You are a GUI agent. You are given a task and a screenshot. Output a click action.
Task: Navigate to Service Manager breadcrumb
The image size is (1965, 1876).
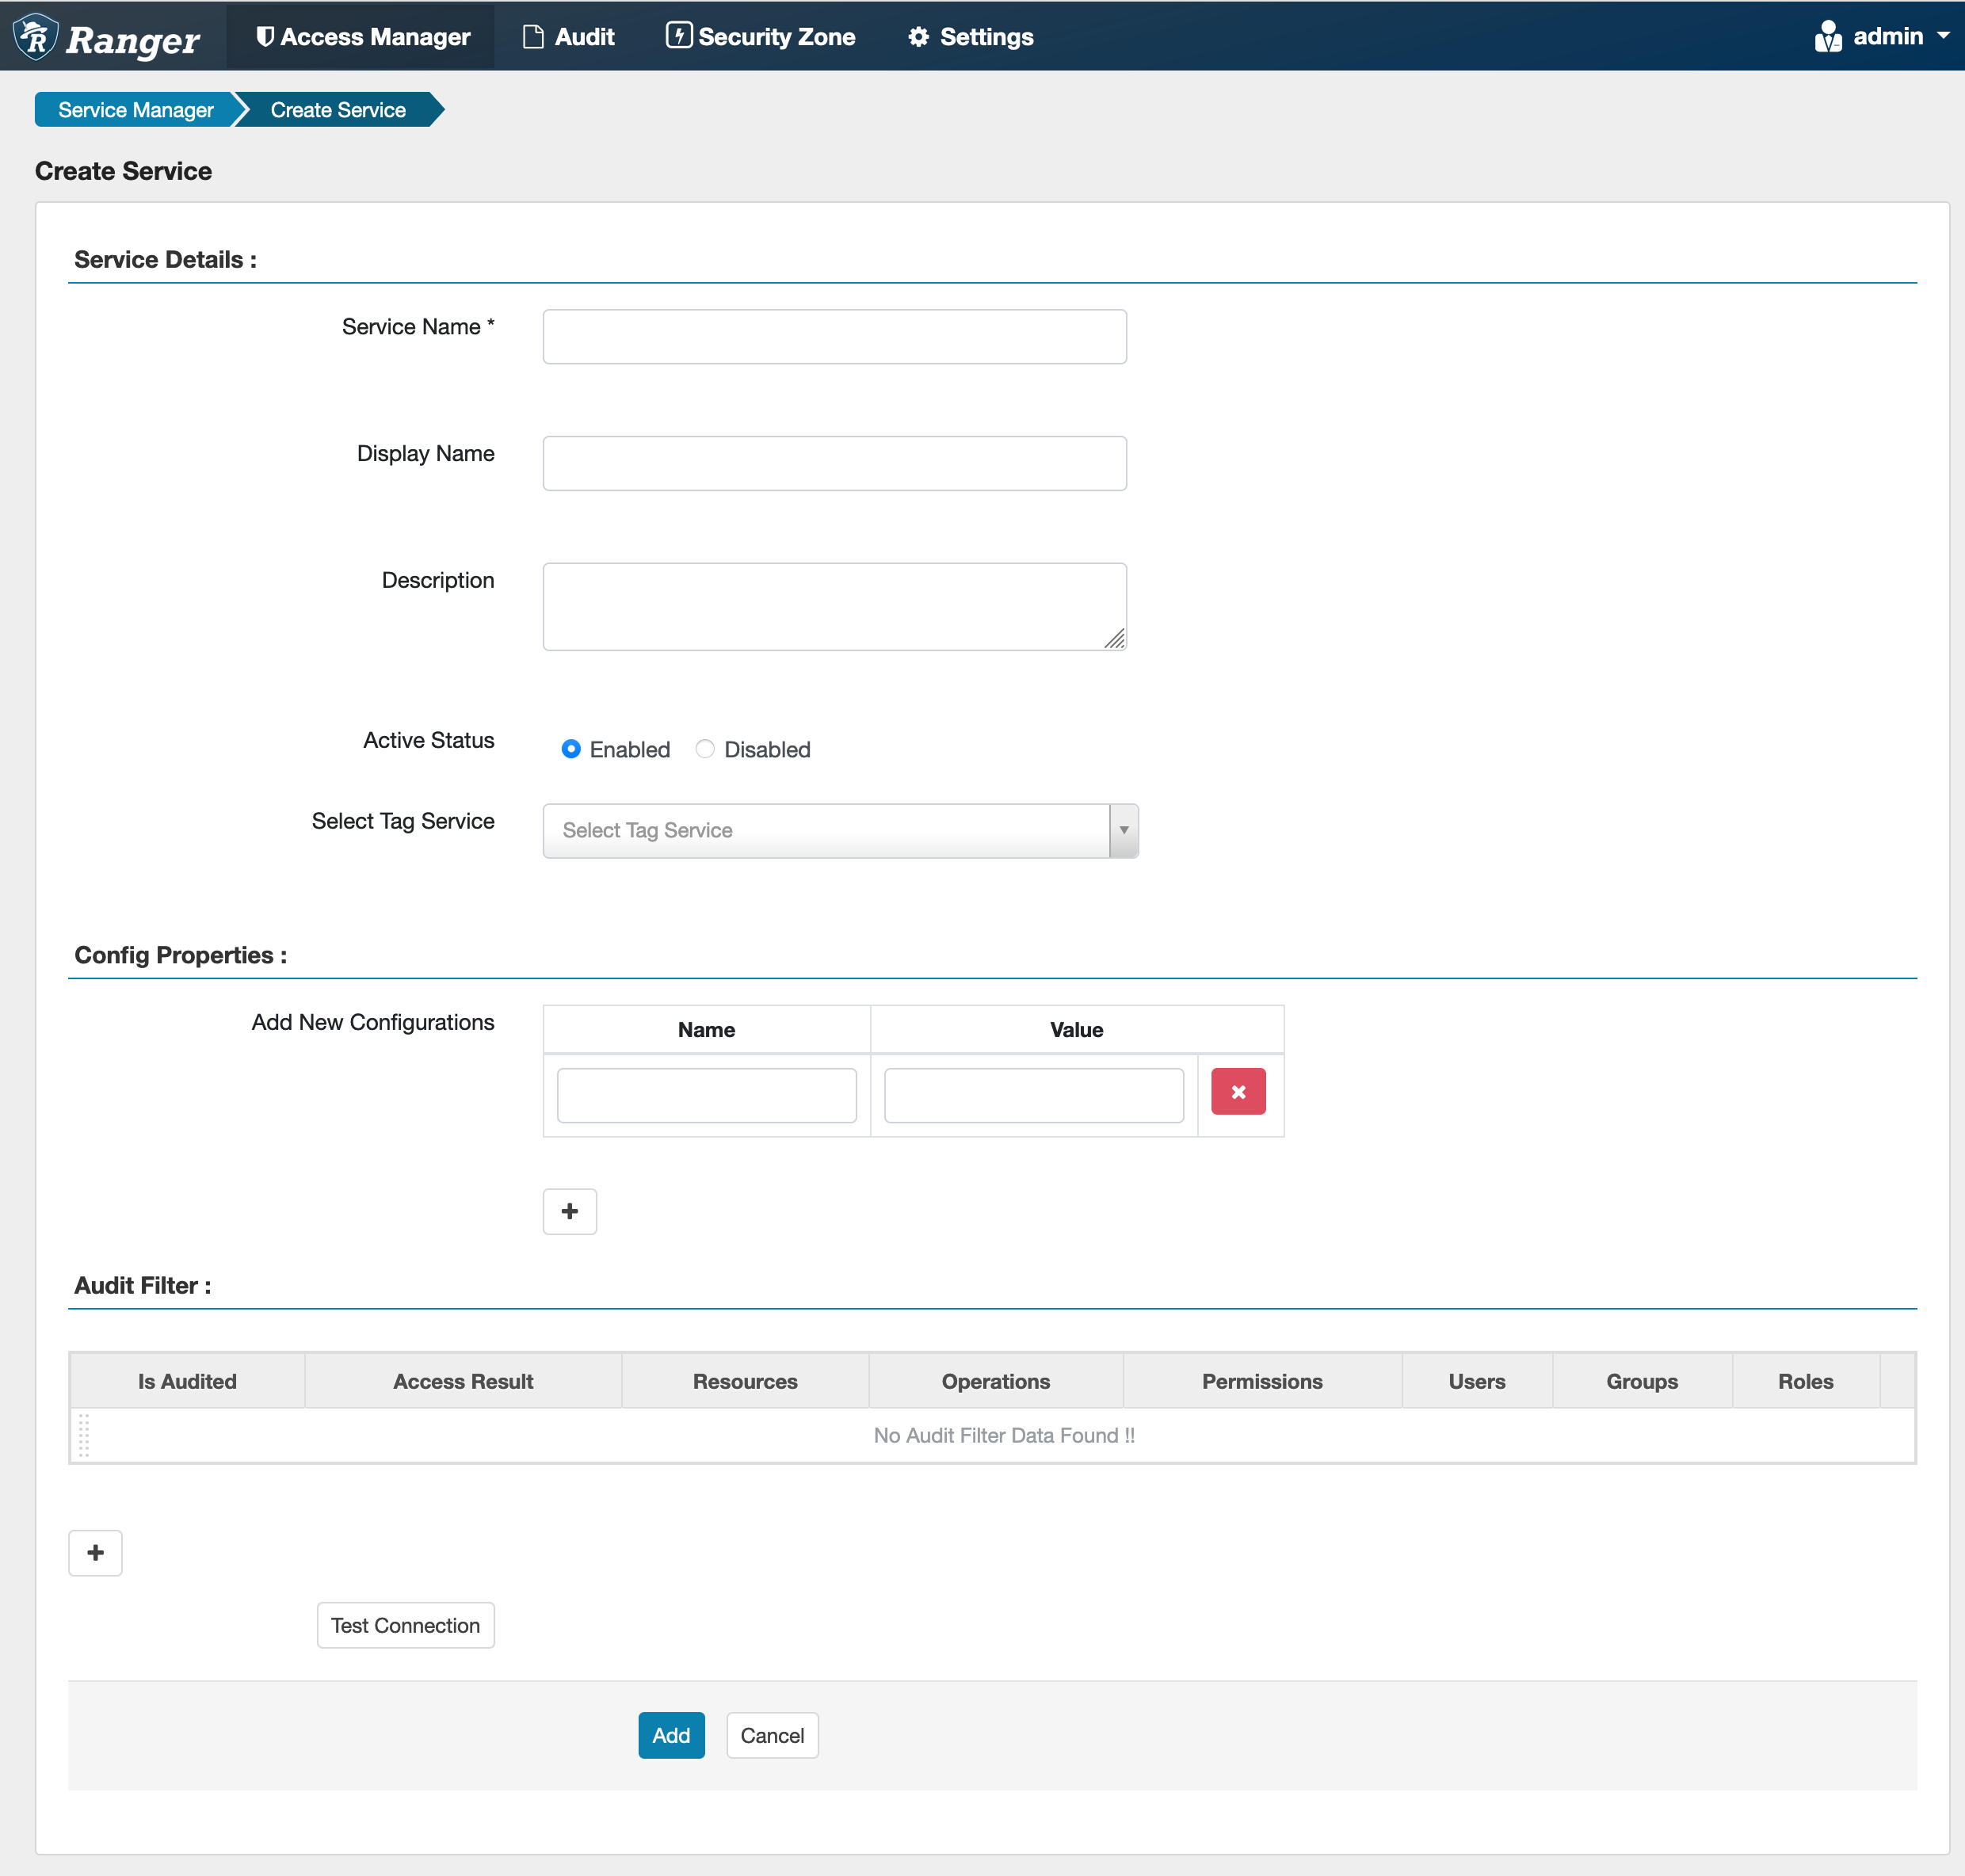point(135,110)
